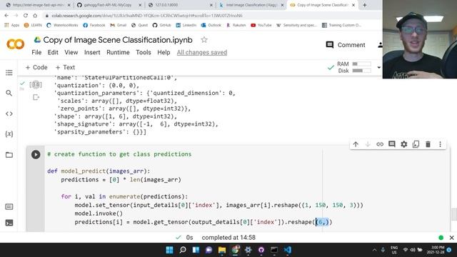Add a new text cell with + Text

65,67
